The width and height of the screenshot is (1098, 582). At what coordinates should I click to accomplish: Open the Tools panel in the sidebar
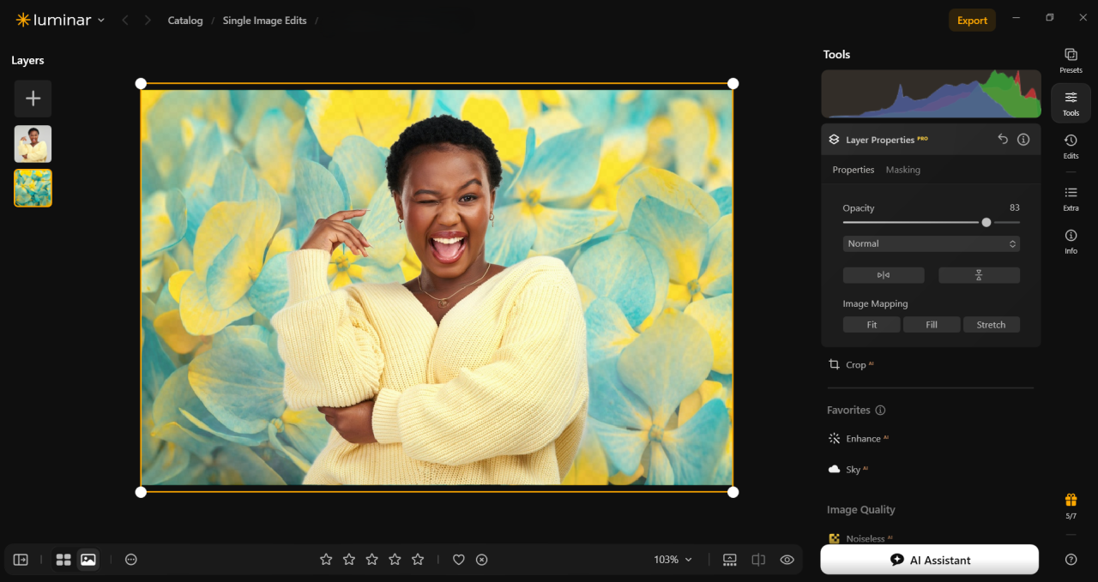1071,103
